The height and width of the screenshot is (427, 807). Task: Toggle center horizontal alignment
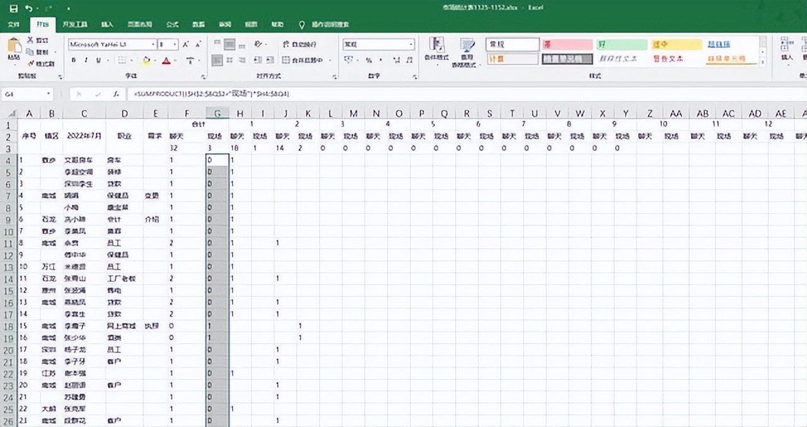pyautogui.click(x=229, y=60)
